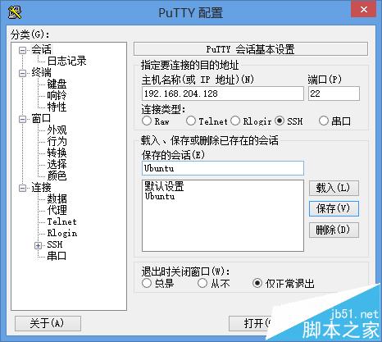Open 会话 category in tree
Screen dimensions: 382x342
41,49
